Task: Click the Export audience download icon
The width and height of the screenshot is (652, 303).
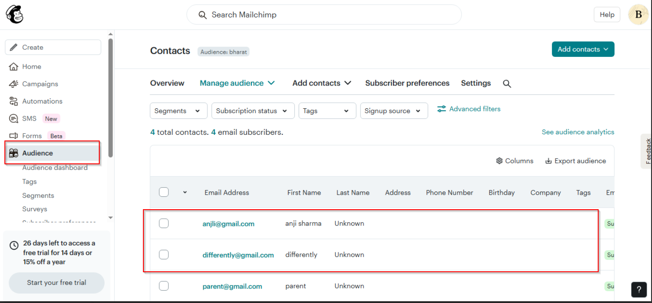Action: [548, 161]
